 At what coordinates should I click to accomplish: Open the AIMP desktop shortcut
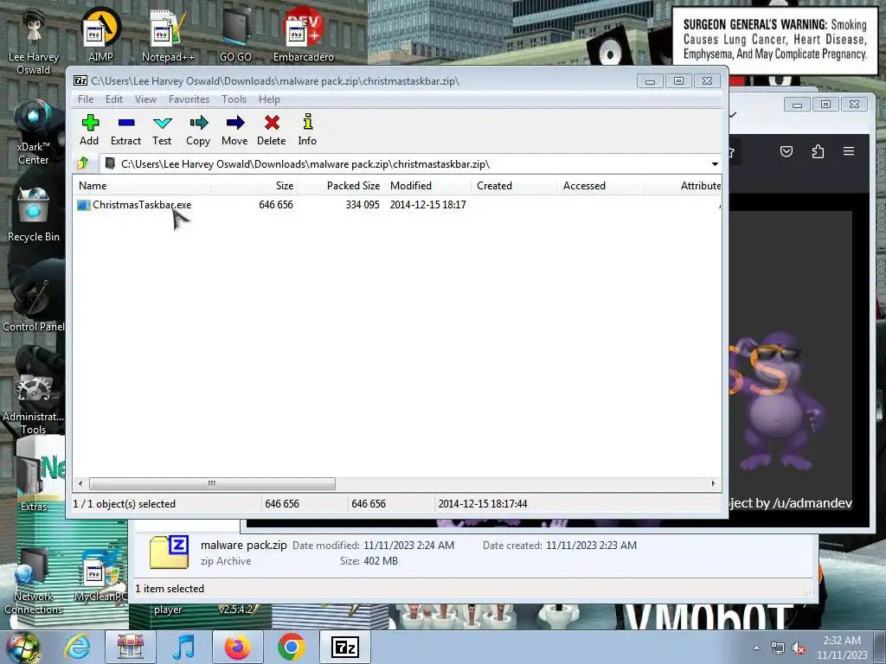tap(100, 35)
